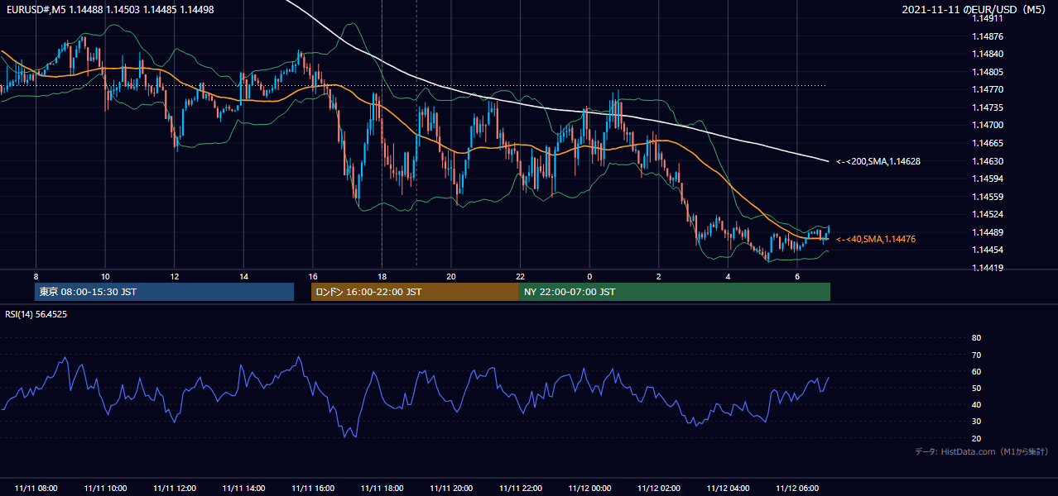This screenshot has width=1058, height=496.
Task: Click price axis value 1.14911
Action: click(988, 18)
